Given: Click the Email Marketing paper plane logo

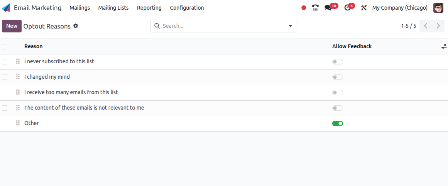Looking at the screenshot, I should pos(6,8).
